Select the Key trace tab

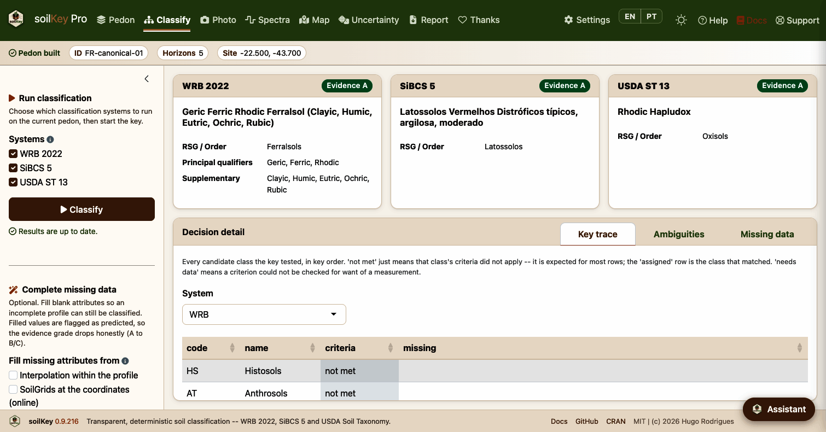point(598,234)
